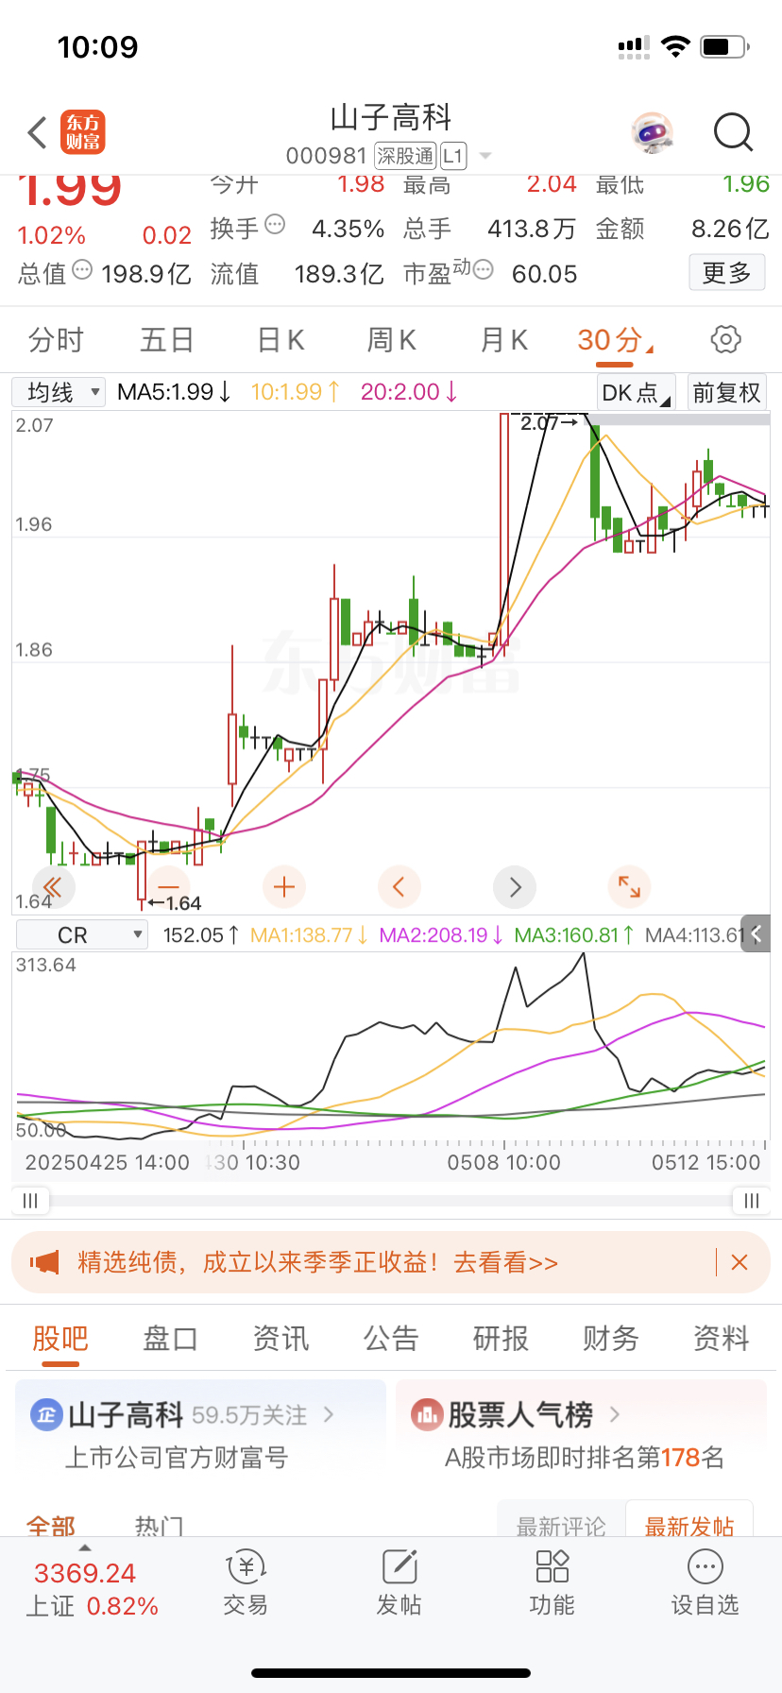Tap the MA2:208.19 CR indicator label
The image size is (782, 1693).
[x=441, y=935]
